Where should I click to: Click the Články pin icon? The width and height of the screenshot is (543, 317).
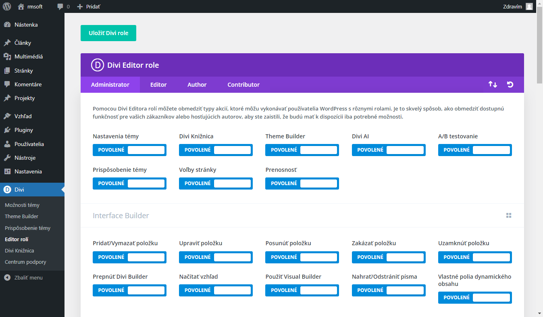[x=7, y=43]
